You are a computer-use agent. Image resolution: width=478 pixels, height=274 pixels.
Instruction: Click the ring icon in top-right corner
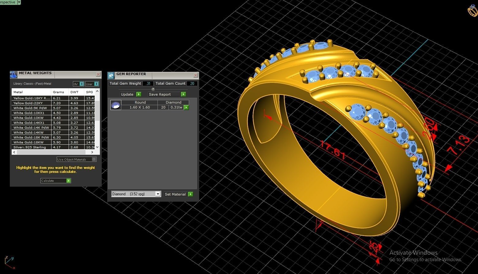(473, 10)
